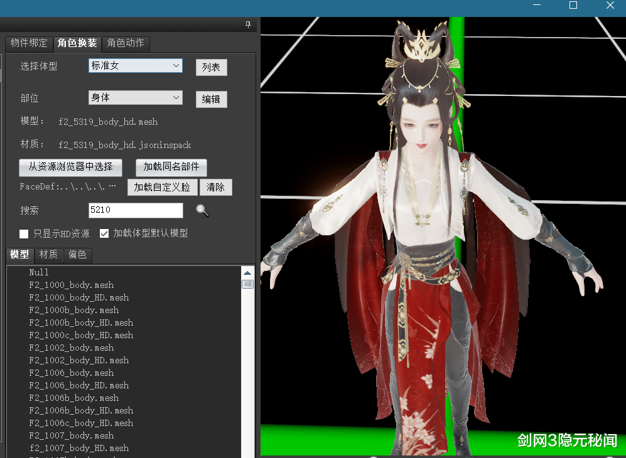
Task: Click the material name f2_5319_body_hd.jsoninspack
Action: [125, 145]
